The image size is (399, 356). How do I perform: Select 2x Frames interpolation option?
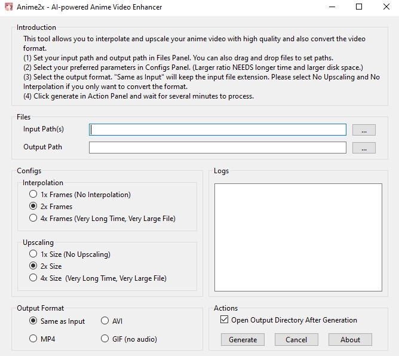[33, 206]
